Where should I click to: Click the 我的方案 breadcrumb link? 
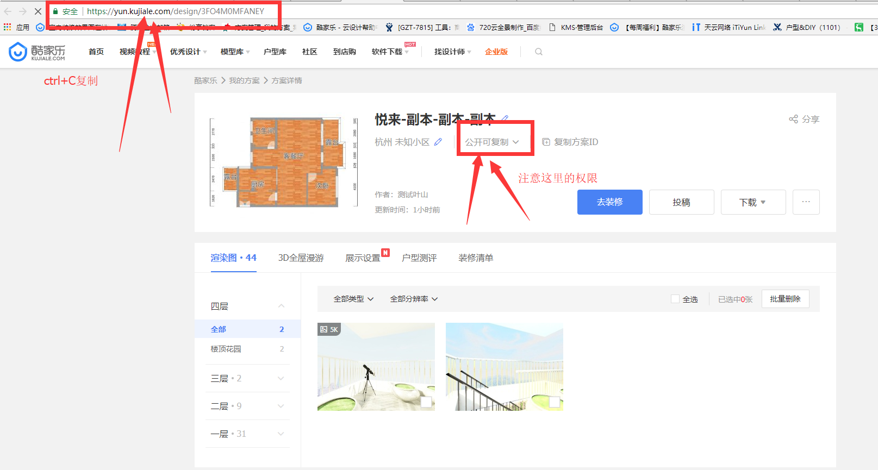[244, 80]
